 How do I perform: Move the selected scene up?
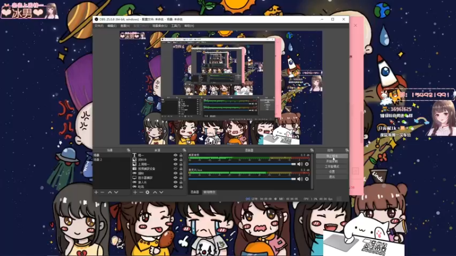click(110, 192)
